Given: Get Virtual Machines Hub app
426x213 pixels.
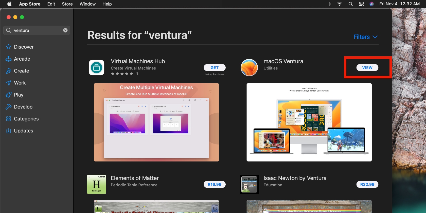Looking at the screenshot, I should point(215,68).
